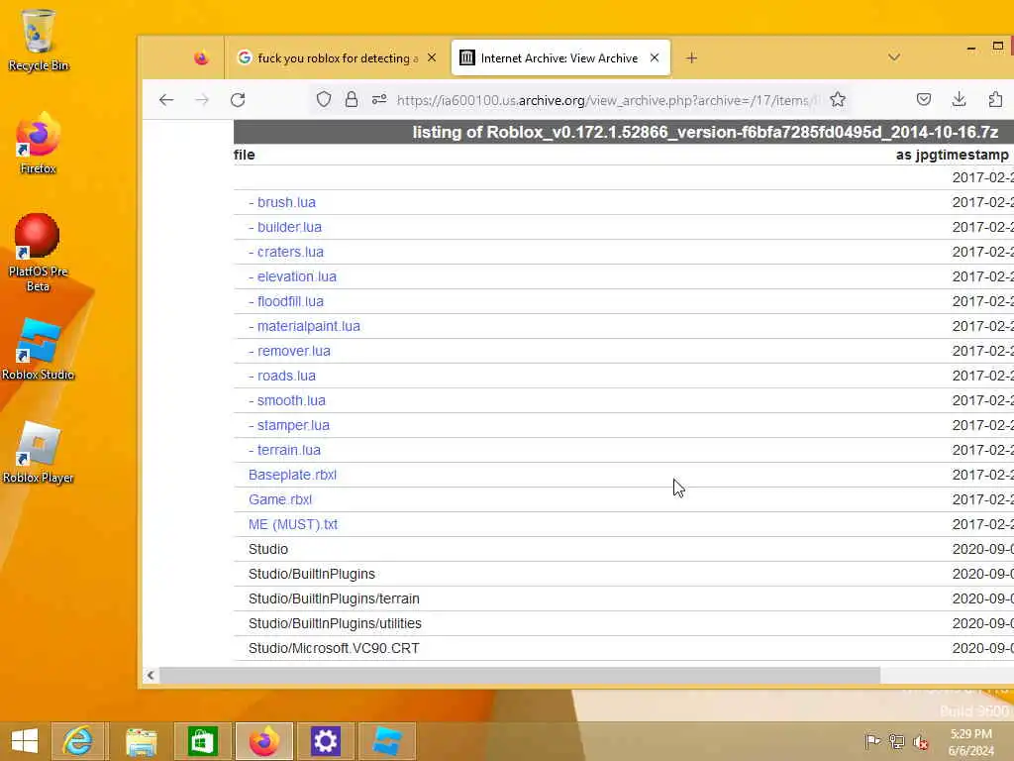Open the Game.rbxl file link

280,499
